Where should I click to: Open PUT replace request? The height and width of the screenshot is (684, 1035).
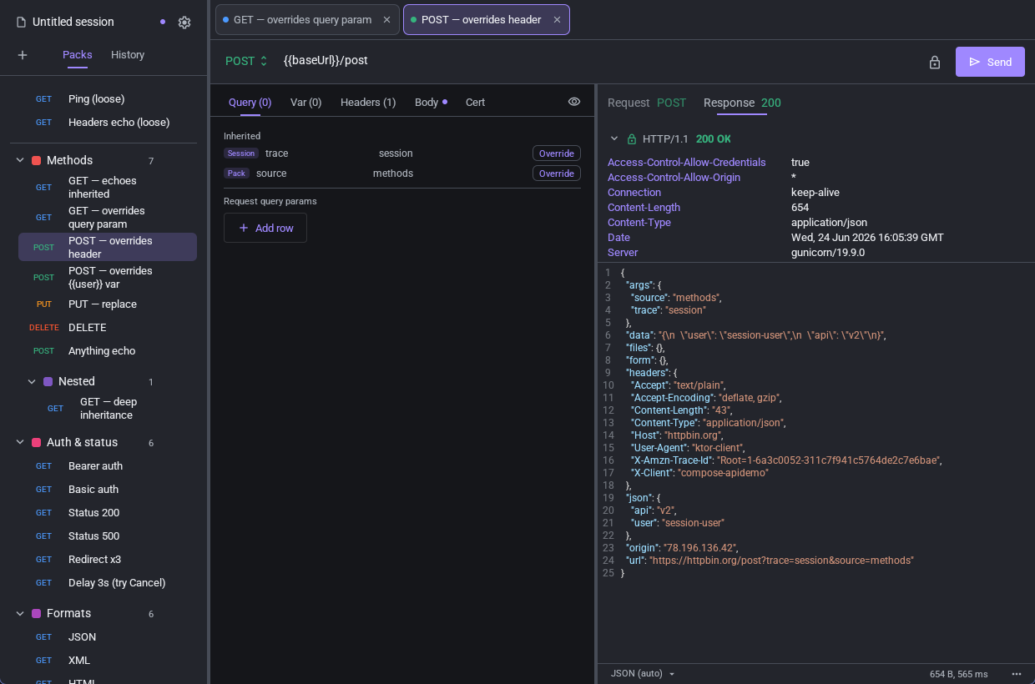click(108, 304)
